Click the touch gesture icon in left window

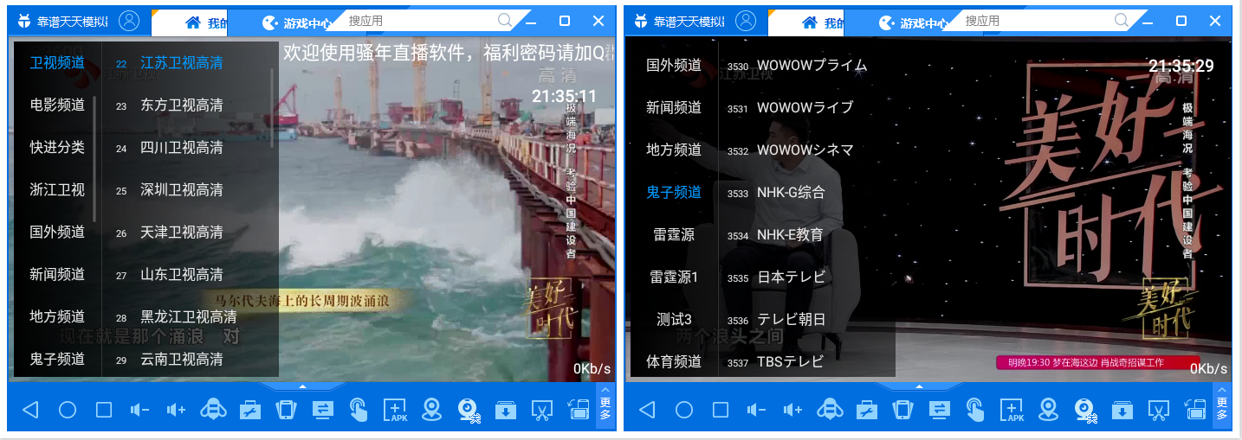359,410
